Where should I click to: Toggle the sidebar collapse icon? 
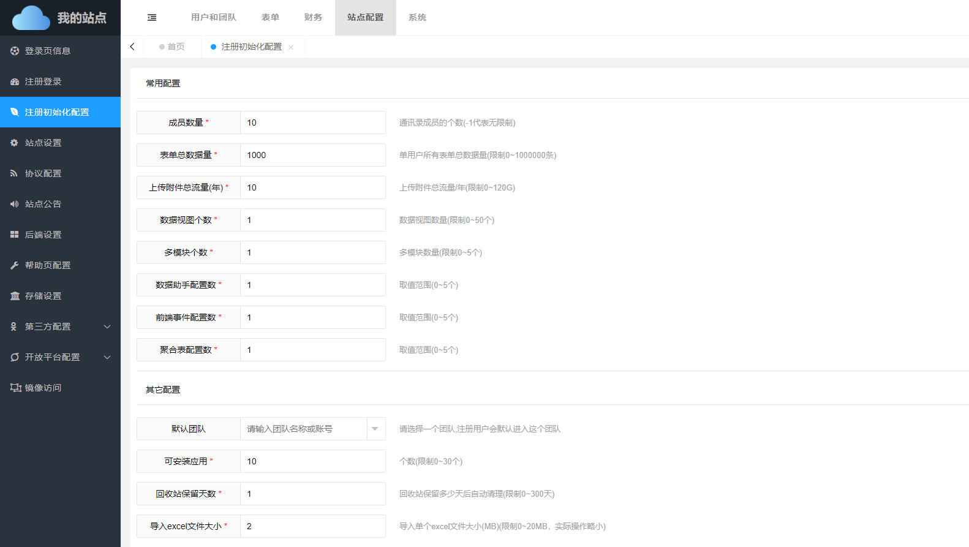(x=152, y=18)
